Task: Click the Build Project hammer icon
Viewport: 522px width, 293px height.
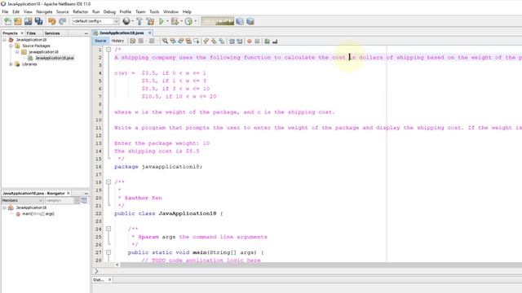Action: point(139,21)
